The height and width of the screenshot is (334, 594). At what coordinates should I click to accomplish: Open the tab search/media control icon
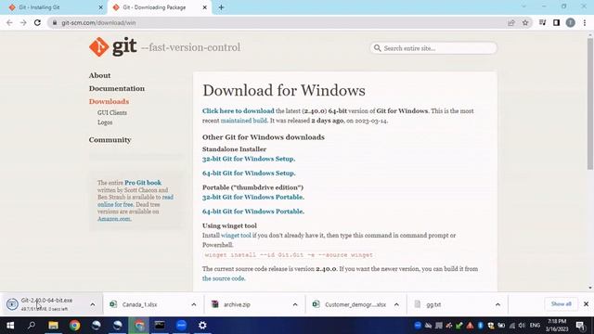pyautogui.click(x=542, y=22)
